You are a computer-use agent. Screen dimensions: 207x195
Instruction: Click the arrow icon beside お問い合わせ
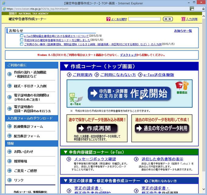click(10, 151)
